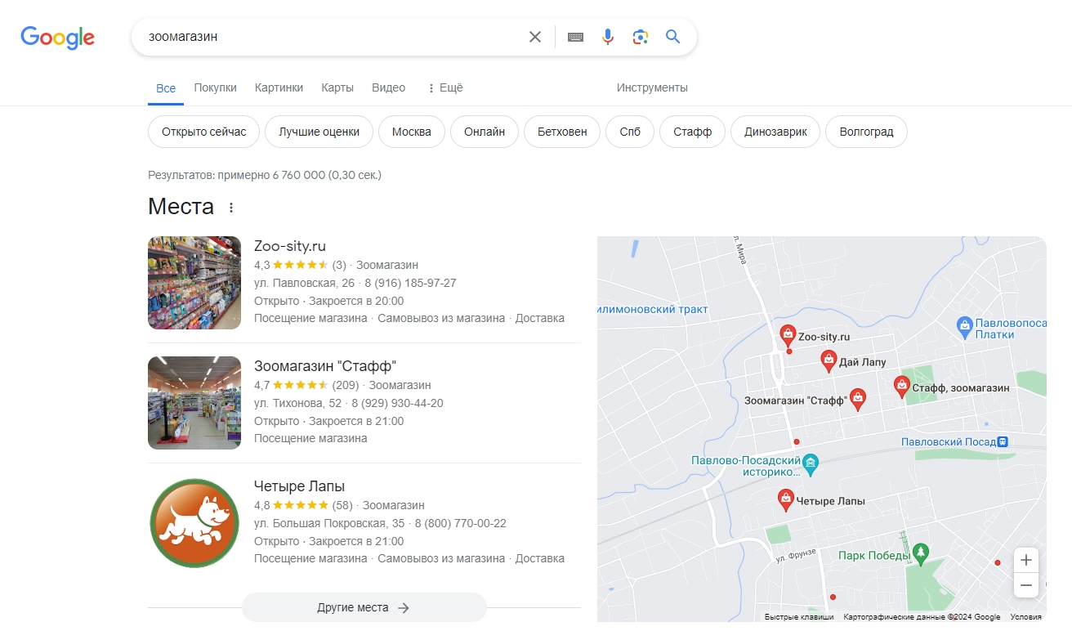
Task: Open Четыре Лапы listing title
Action: (x=299, y=486)
